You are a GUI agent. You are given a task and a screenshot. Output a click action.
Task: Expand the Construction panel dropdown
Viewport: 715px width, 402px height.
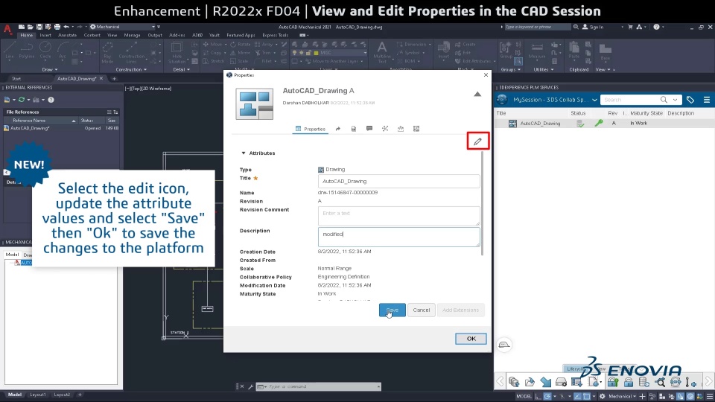pos(131,70)
